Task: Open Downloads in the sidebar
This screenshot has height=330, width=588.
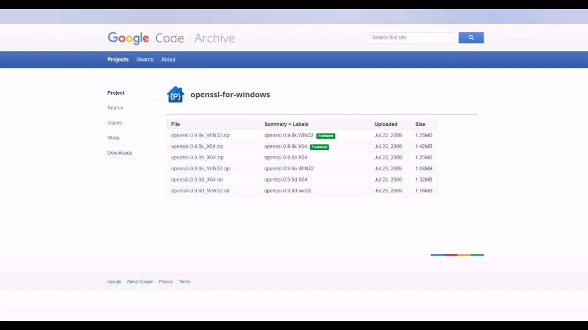Action: 119,153
